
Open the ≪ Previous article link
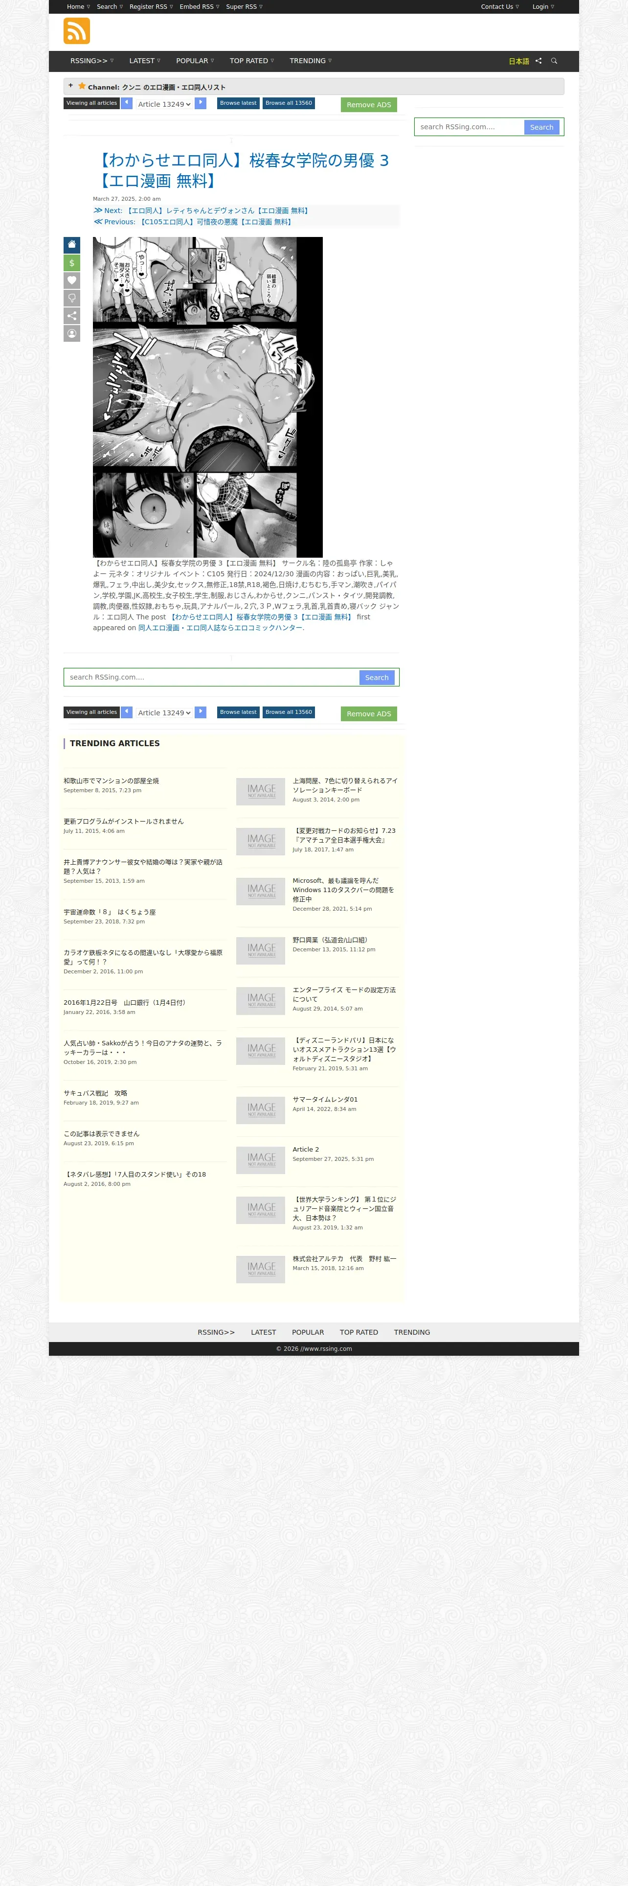point(193,222)
